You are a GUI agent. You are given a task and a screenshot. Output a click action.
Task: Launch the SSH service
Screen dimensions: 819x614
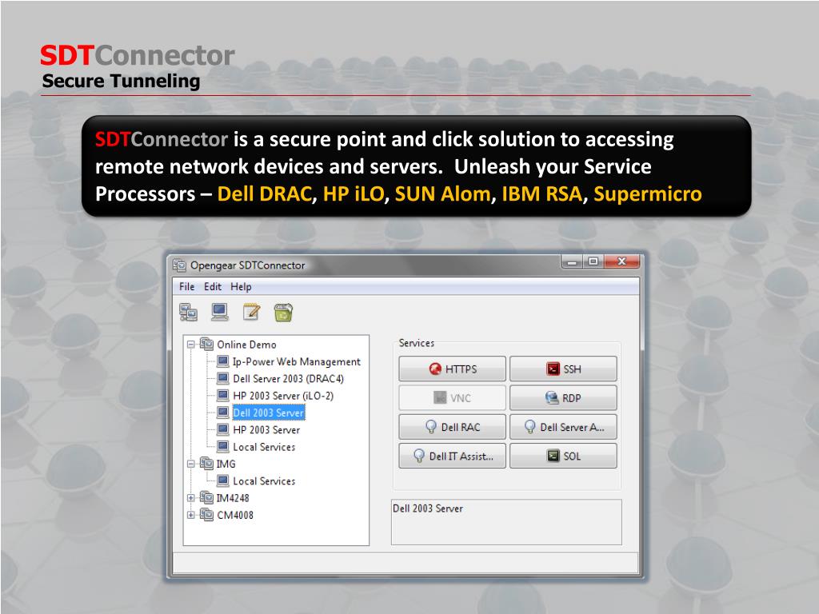(563, 369)
